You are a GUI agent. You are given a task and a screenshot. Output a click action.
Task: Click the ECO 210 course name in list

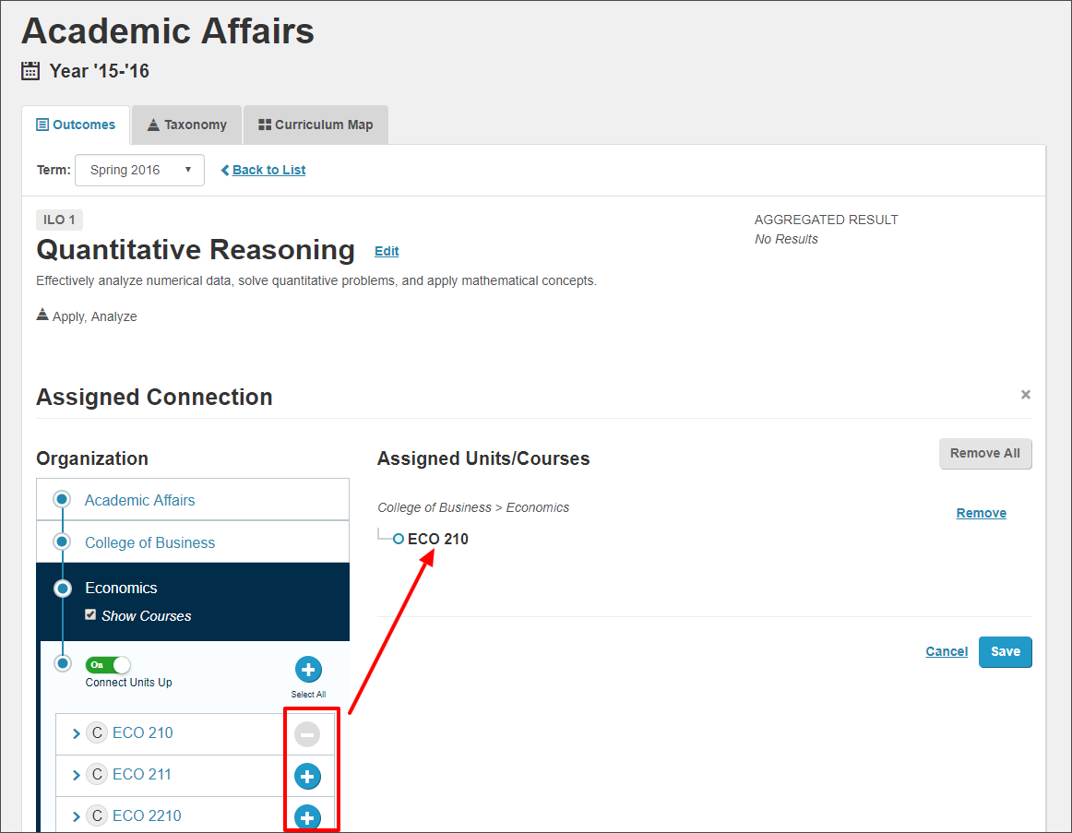tap(143, 733)
